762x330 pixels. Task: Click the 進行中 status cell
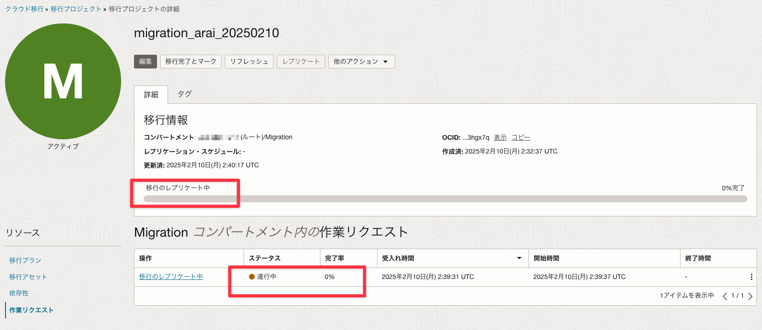pyautogui.click(x=263, y=277)
